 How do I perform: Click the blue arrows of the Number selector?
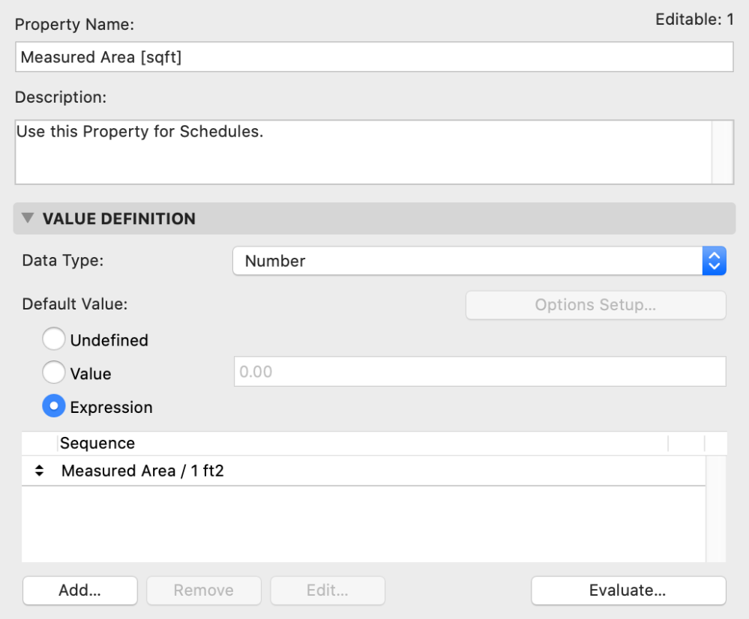pyautogui.click(x=714, y=261)
